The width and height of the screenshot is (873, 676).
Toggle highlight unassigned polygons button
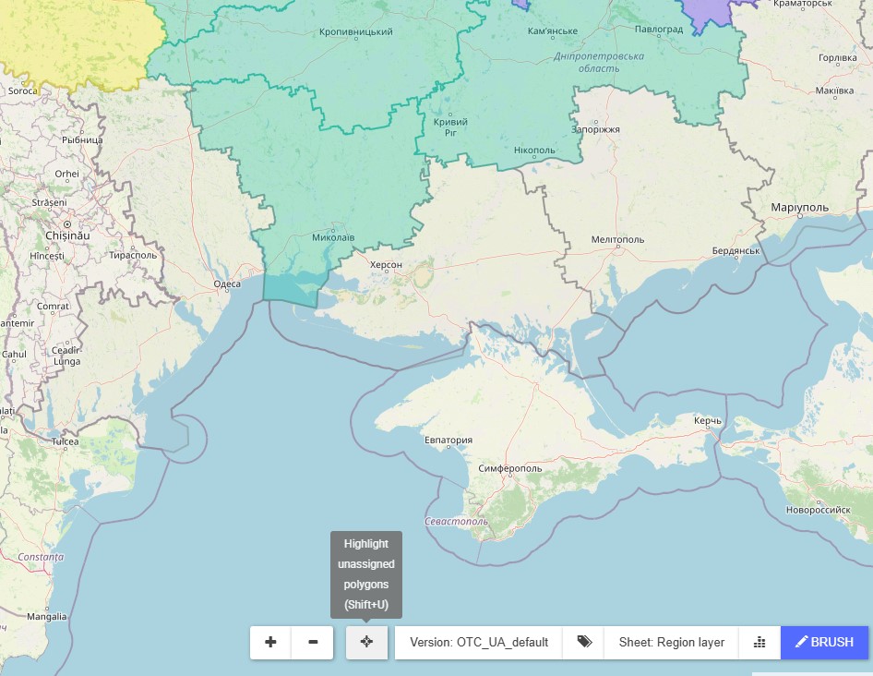(x=366, y=642)
